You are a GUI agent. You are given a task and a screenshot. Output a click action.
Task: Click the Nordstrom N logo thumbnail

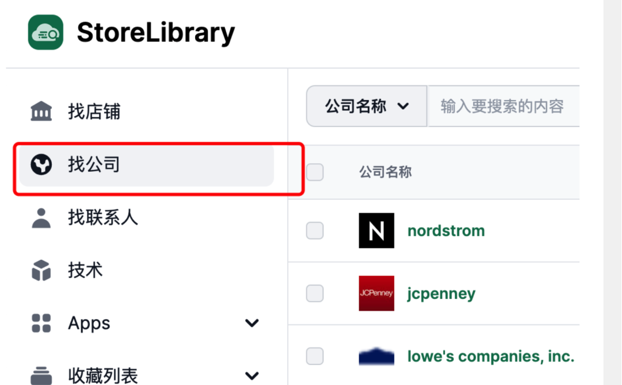pyautogui.click(x=376, y=230)
